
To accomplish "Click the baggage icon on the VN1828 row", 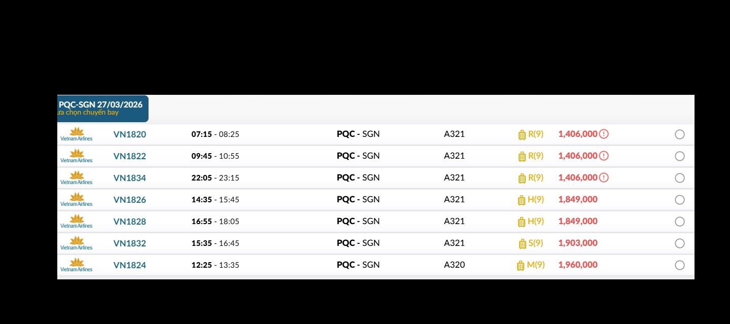I will pyautogui.click(x=522, y=222).
